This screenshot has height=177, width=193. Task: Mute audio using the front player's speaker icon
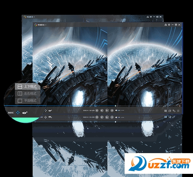[x=116, y=110]
